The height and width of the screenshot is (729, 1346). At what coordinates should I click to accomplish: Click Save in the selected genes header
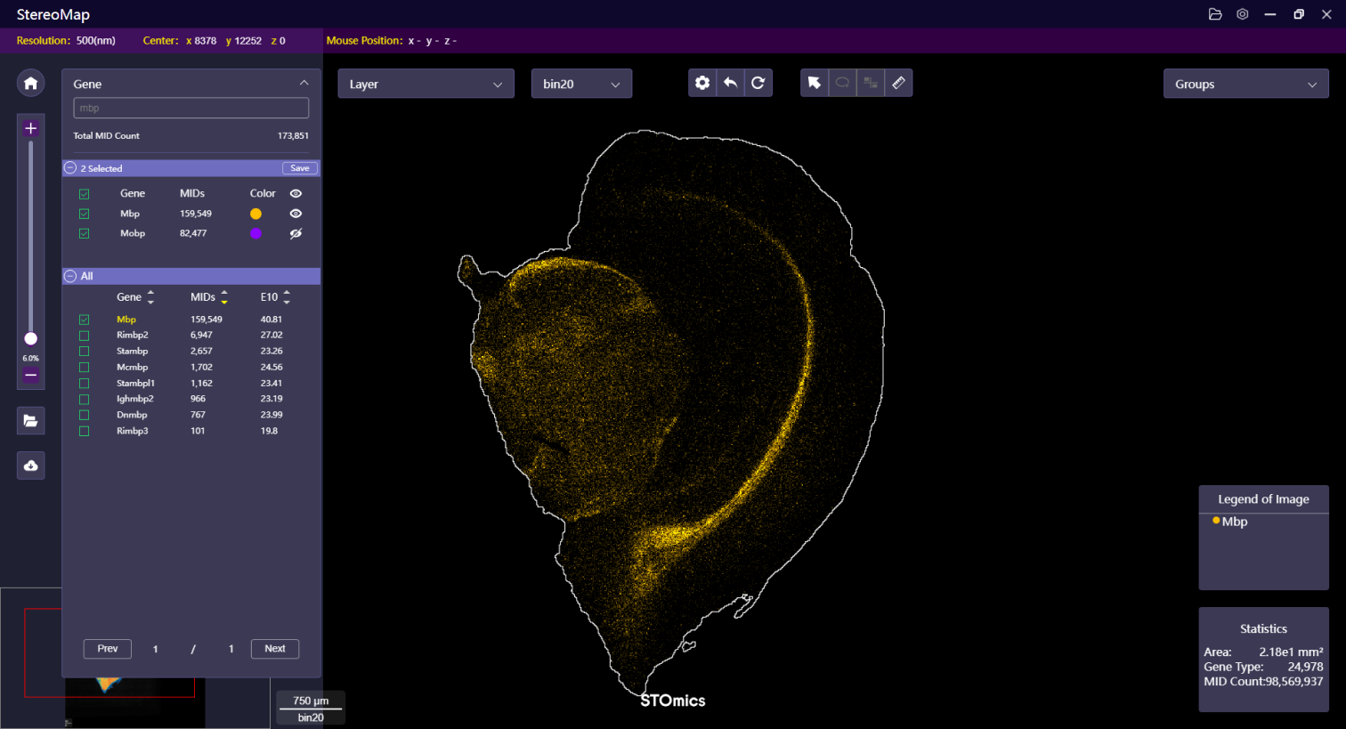point(300,168)
